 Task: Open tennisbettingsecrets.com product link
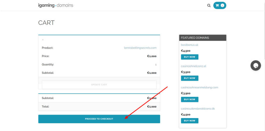pyautogui.click(x=140, y=48)
